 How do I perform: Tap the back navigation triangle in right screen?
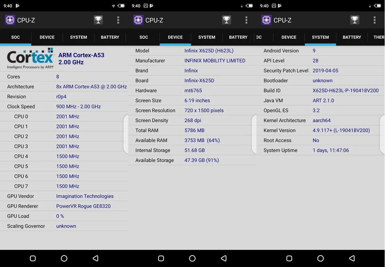click(x=352, y=258)
